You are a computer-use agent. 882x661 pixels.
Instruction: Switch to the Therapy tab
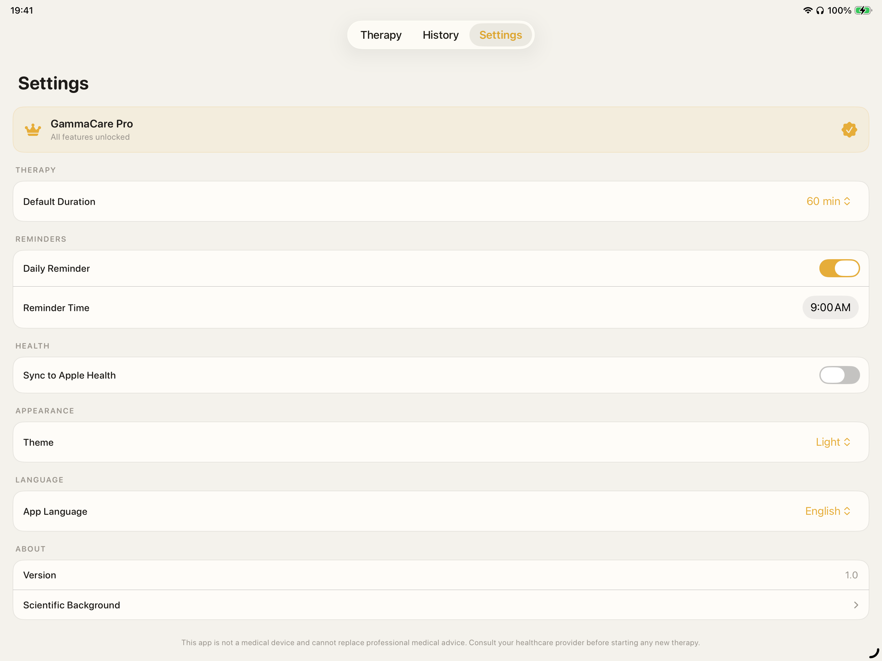381,35
